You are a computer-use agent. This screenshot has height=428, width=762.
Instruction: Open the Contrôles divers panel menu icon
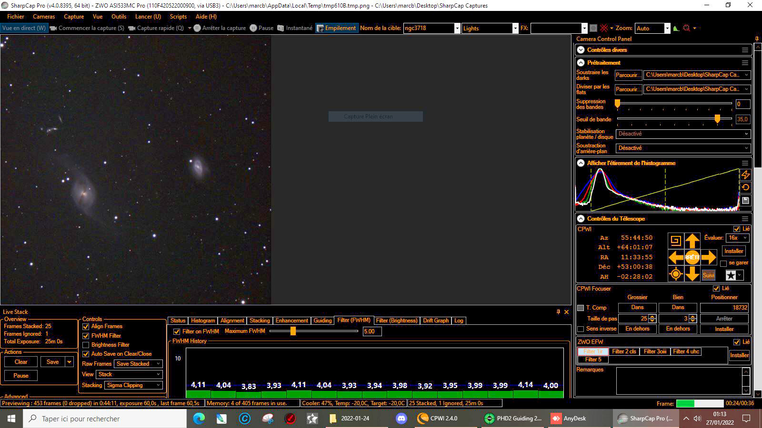coord(745,50)
